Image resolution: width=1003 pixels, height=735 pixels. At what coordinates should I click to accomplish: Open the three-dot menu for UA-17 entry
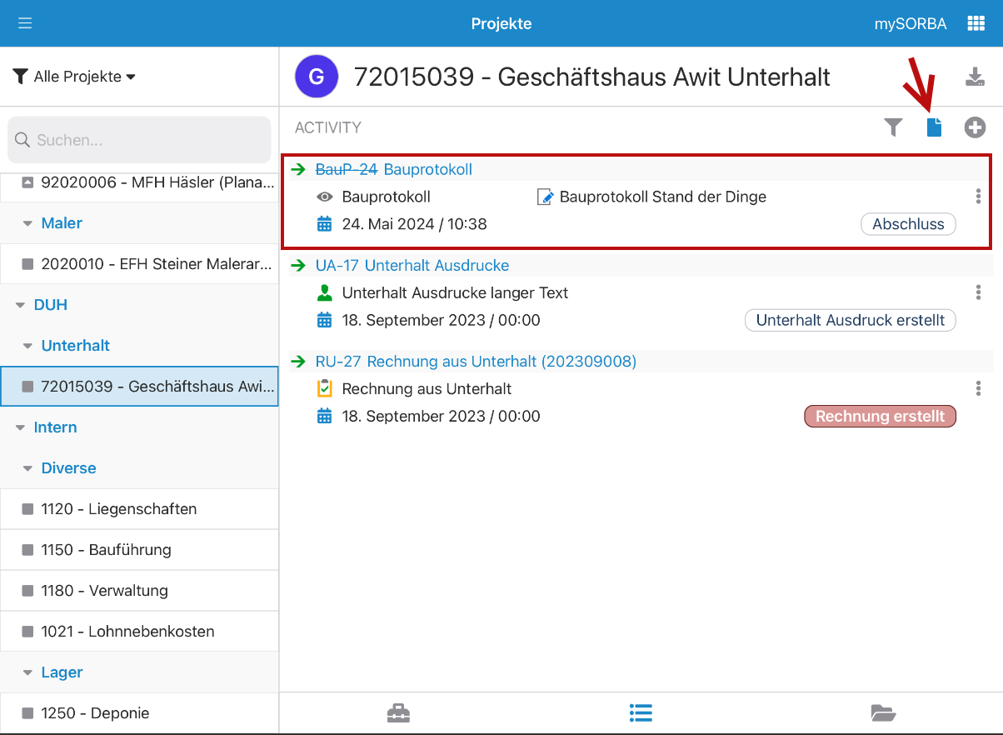click(978, 292)
